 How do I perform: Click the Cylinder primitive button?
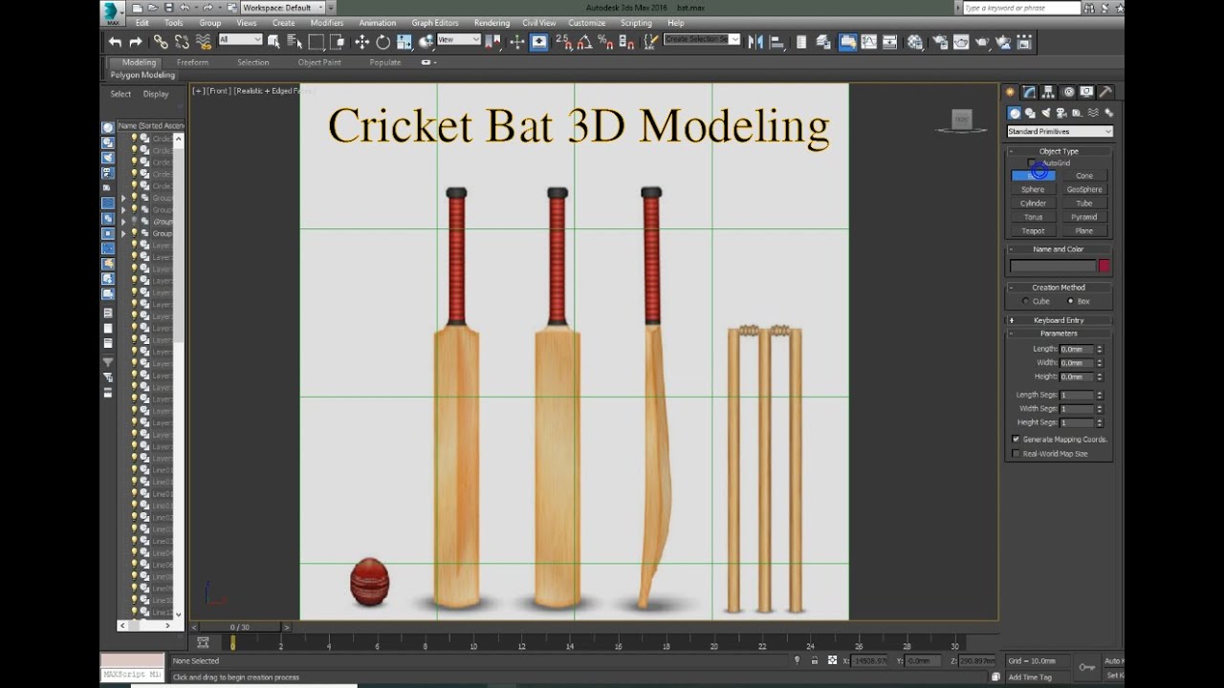pyautogui.click(x=1033, y=203)
